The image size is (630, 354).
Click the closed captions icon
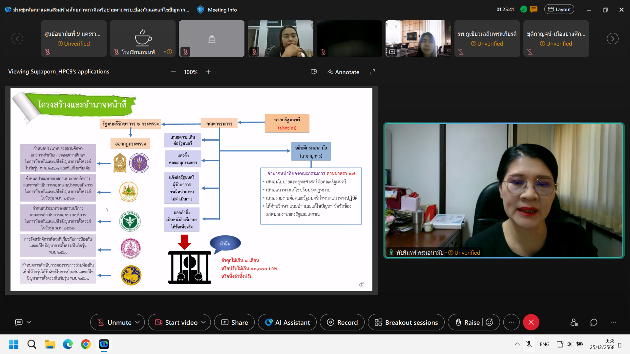19,322
